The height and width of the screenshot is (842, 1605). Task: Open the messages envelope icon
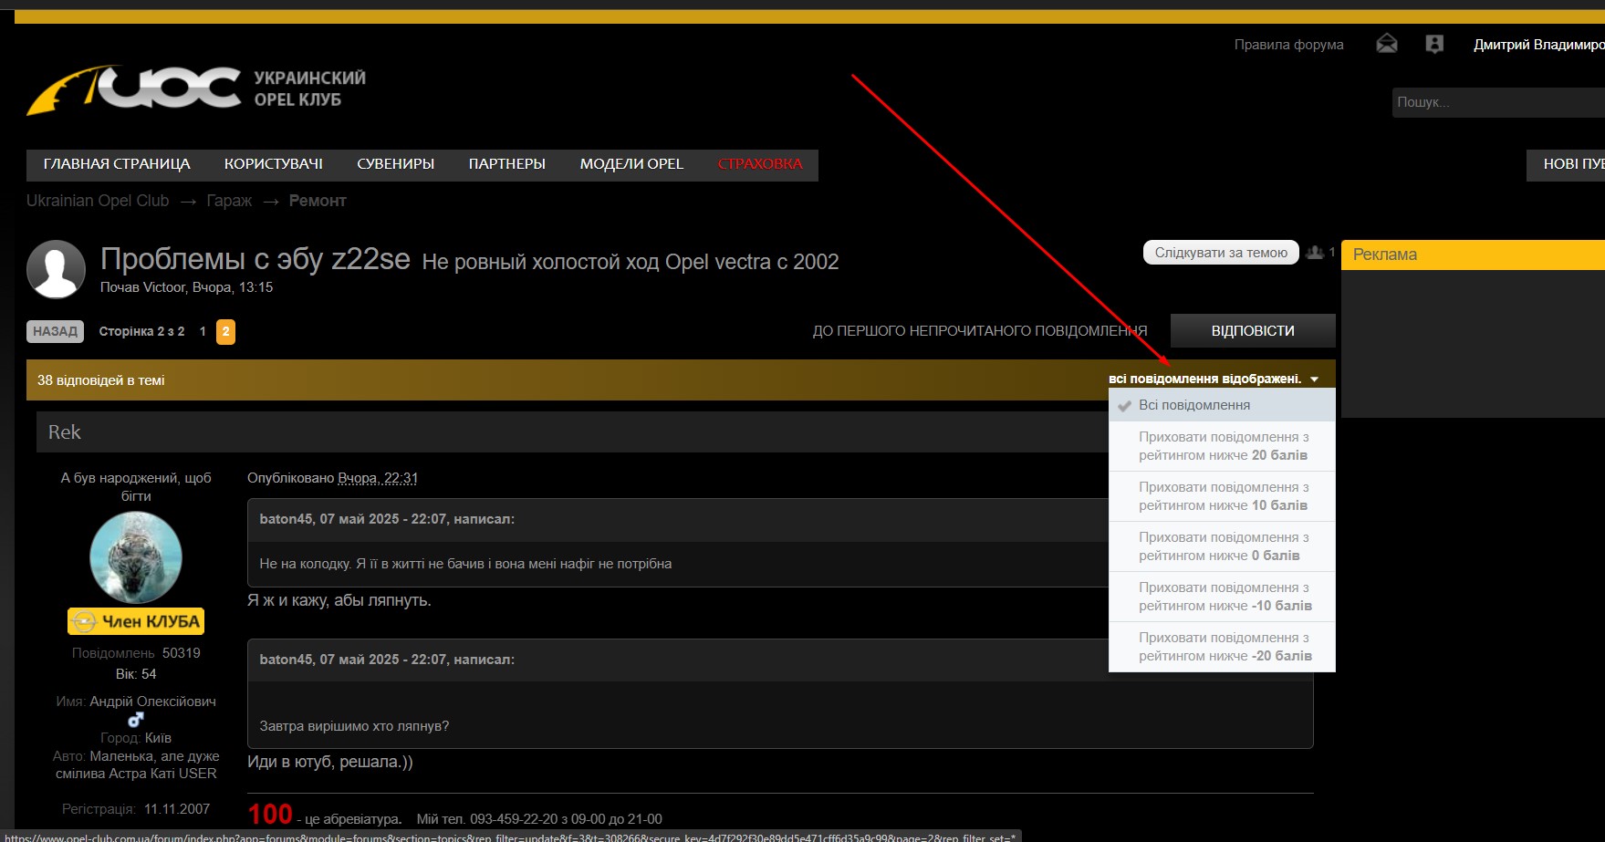pos(1386,44)
